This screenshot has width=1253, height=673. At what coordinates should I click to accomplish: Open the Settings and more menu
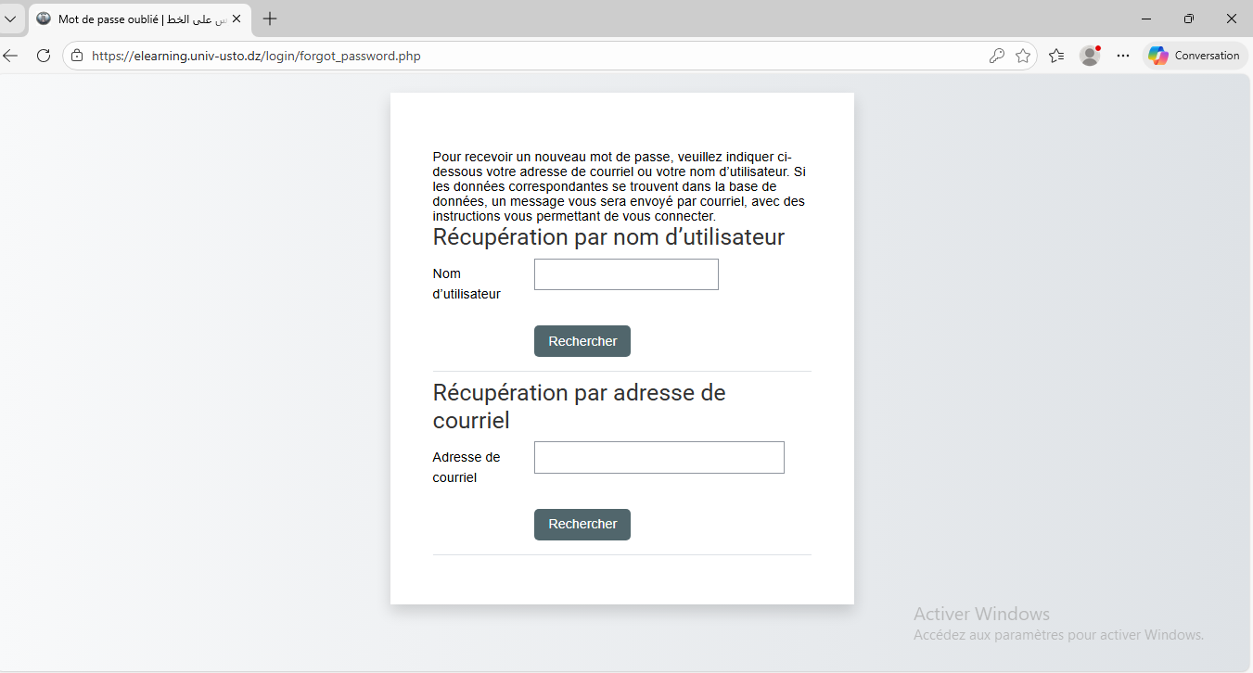(x=1123, y=56)
